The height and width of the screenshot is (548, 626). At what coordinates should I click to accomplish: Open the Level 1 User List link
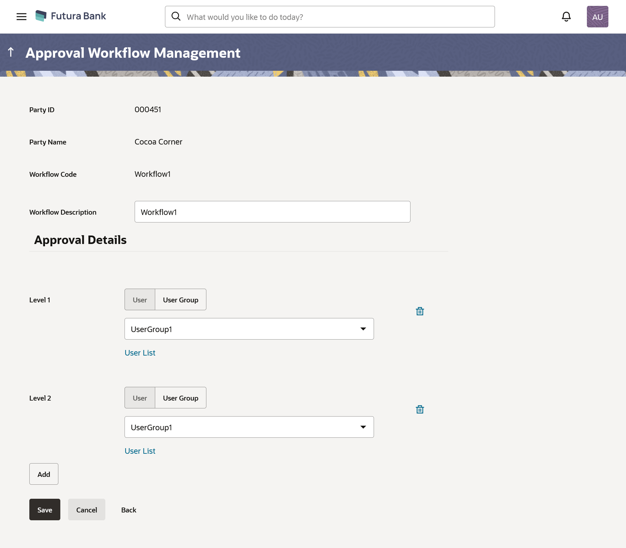pyautogui.click(x=140, y=353)
